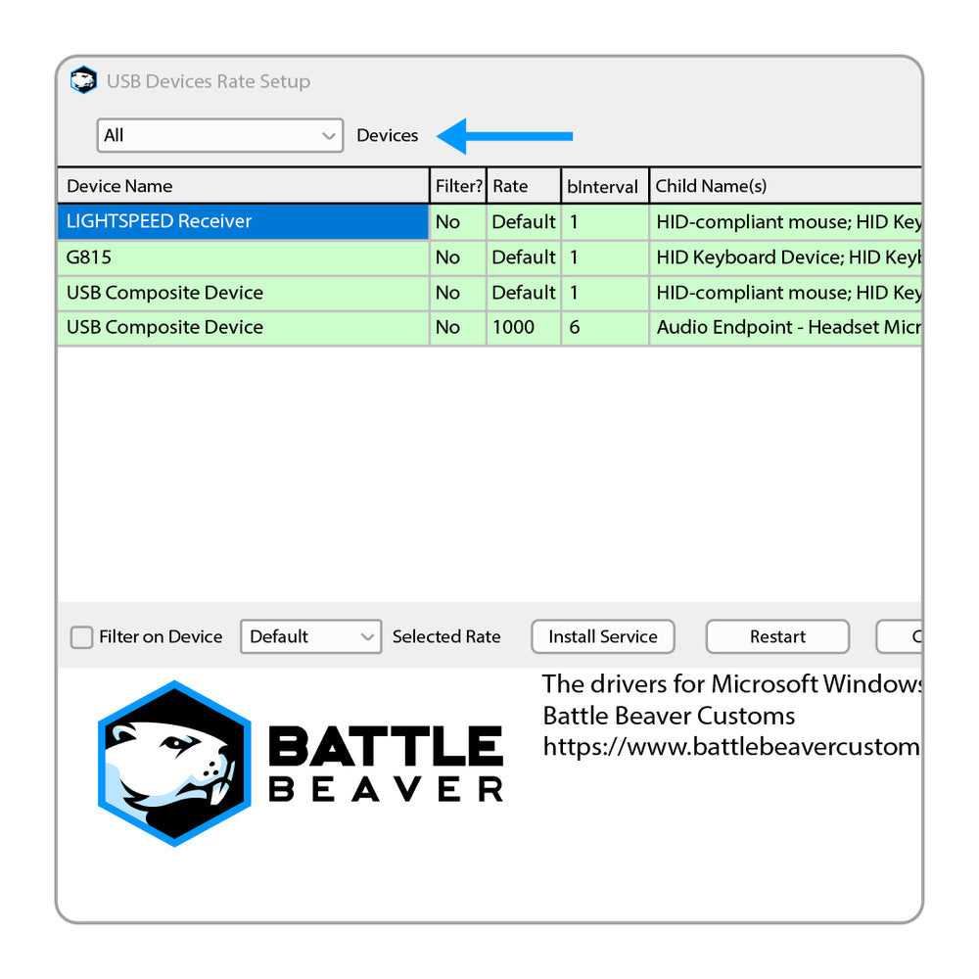979x979 pixels.
Task: Click the bInterval column header
Action: (603, 186)
